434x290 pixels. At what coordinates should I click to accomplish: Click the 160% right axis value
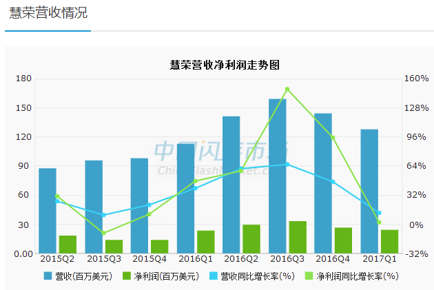click(417, 79)
